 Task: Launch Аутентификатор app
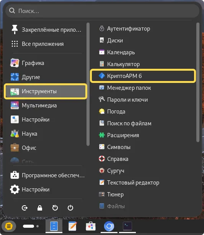[x=143, y=29]
